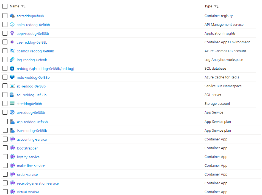Click the accounting-service Container App icon

(12, 139)
